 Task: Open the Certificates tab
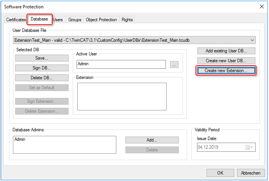(x=16, y=20)
